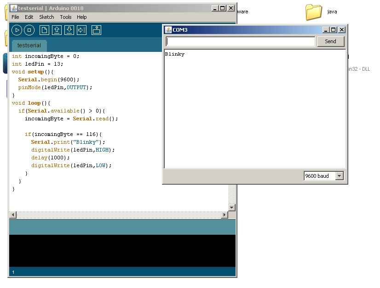This screenshot has height=288, width=380.
Task: Click 'if(incomingByte == 116){' line
Action: click(x=63, y=134)
